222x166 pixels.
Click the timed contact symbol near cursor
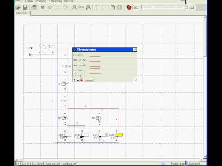pyautogui.click(x=97, y=119)
